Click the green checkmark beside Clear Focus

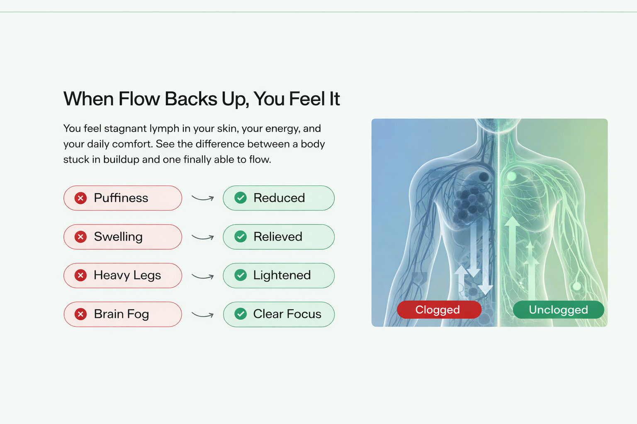pyautogui.click(x=241, y=314)
